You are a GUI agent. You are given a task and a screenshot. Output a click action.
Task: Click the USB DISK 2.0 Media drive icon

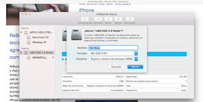(26, 53)
